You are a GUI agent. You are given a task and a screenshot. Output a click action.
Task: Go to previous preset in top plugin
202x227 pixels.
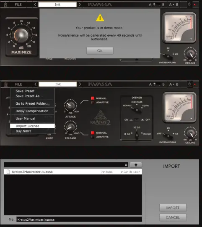tap(35, 5)
